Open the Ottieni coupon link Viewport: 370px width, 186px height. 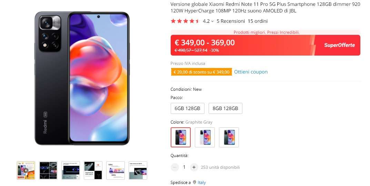[x=251, y=72]
